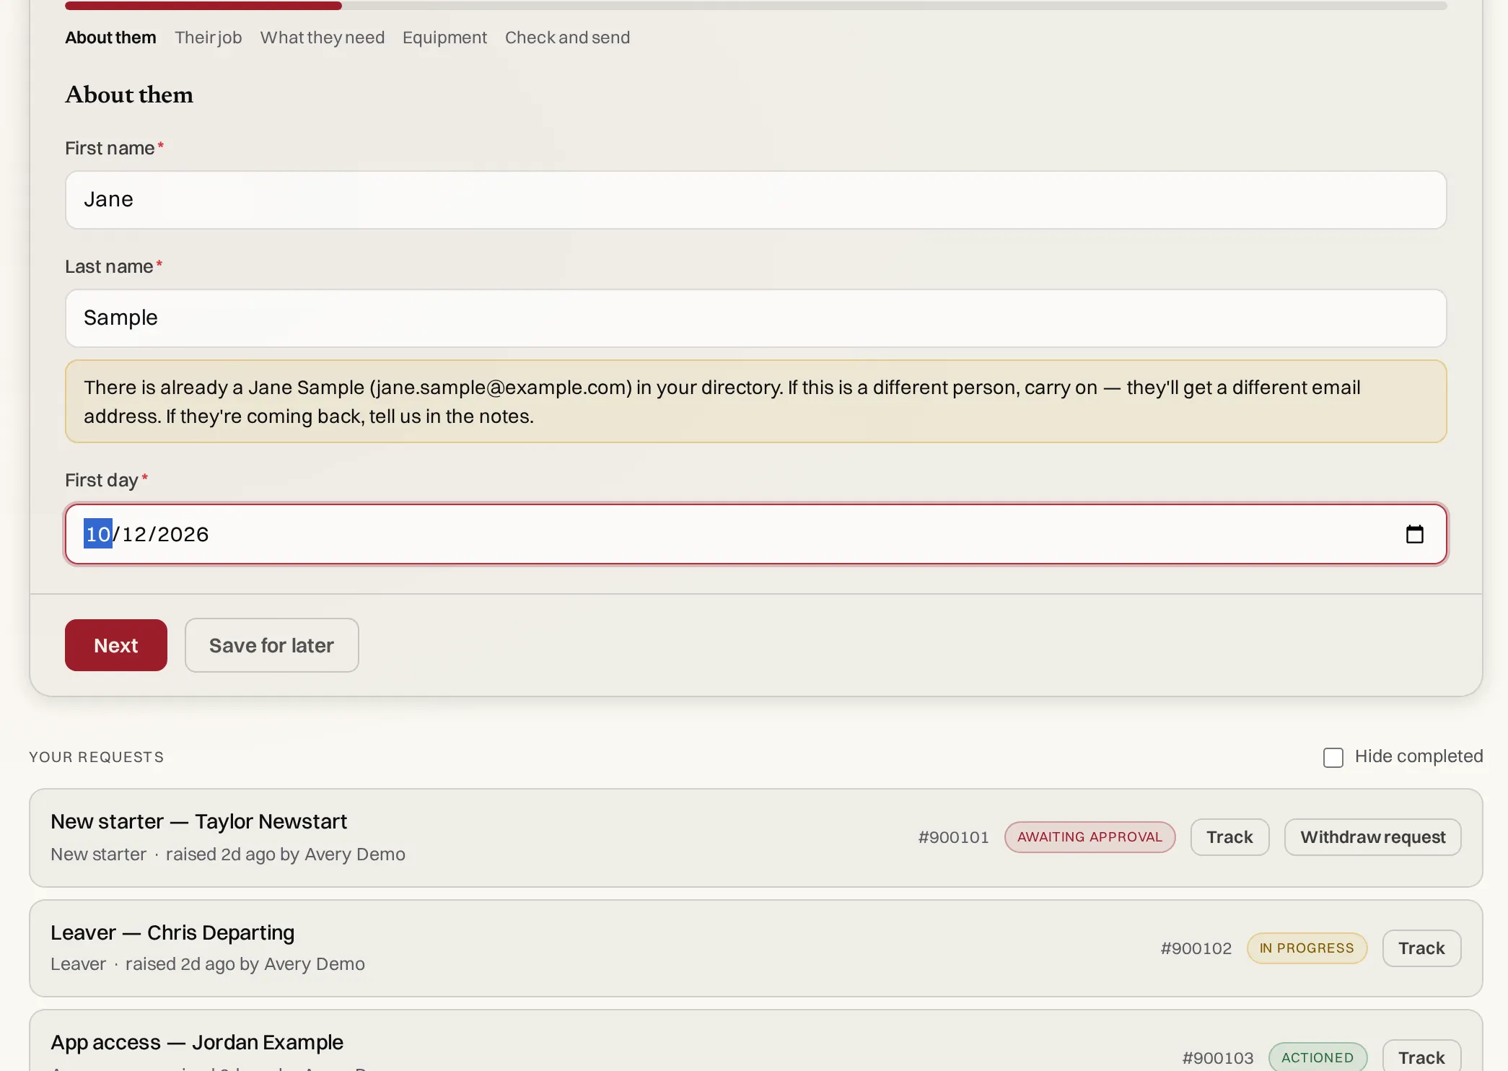The height and width of the screenshot is (1071, 1508).
Task: Withdraw the Taylor Newstart request
Action: tap(1372, 837)
